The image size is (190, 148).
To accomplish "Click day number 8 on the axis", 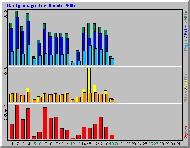I will 51,144.
